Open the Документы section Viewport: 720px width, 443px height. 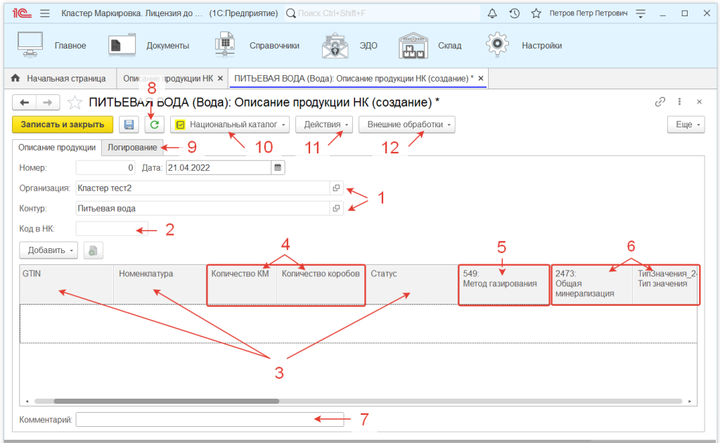click(149, 46)
